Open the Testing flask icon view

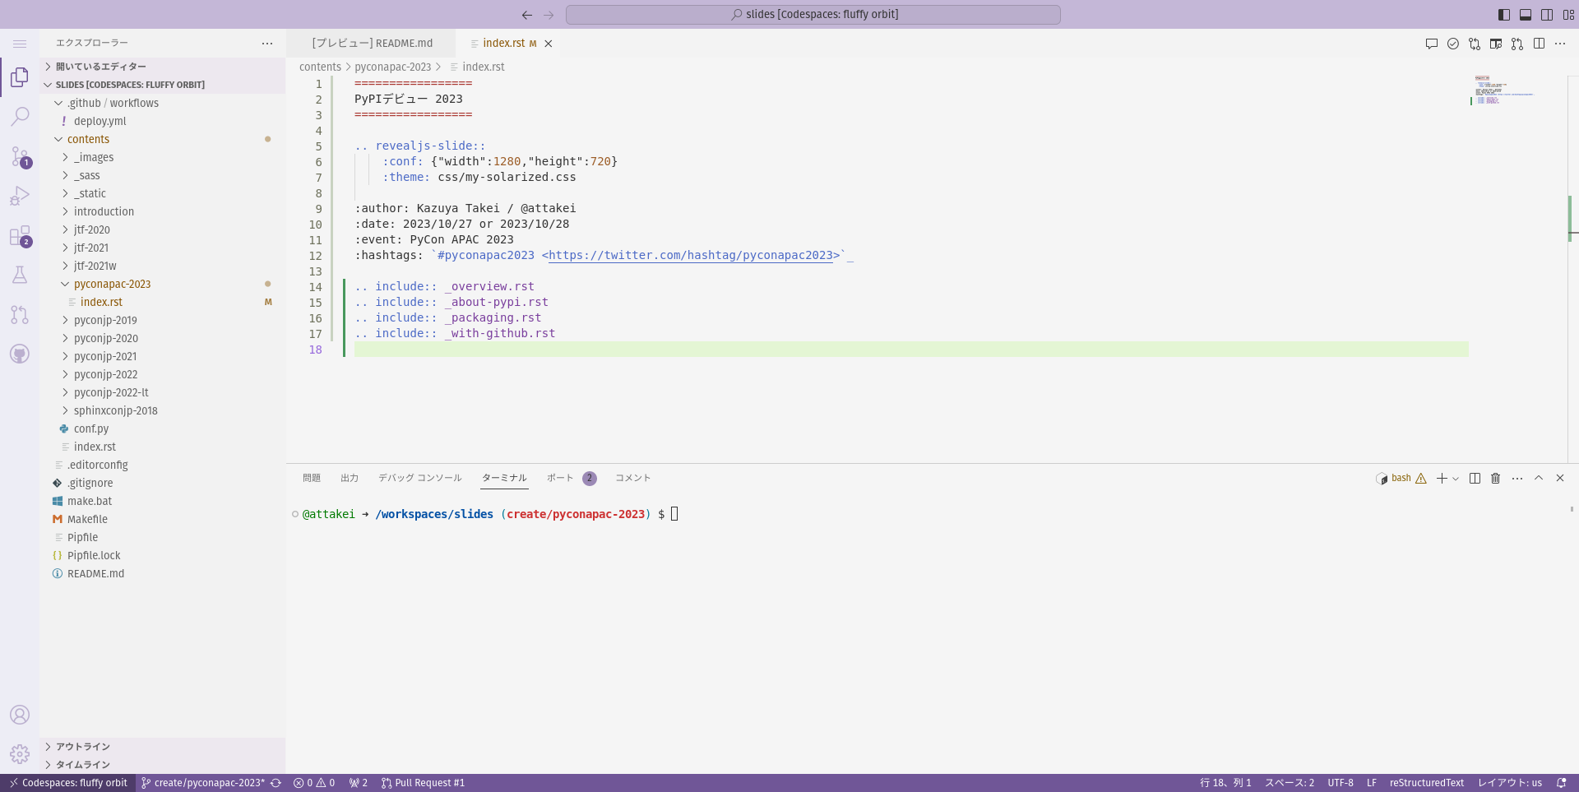[20, 275]
